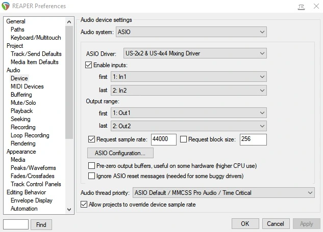Select Track Control Panels in sidebar
Image resolution: width=323 pixels, height=232 pixels.
click(36, 184)
